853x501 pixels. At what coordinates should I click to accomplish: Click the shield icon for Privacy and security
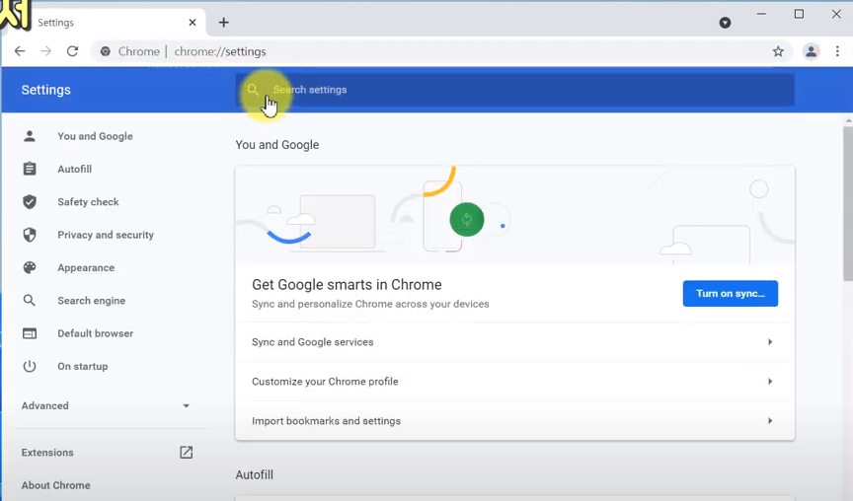pos(30,235)
